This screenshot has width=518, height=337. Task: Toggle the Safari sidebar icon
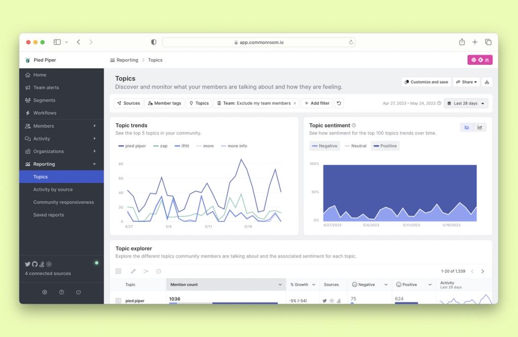coord(57,42)
